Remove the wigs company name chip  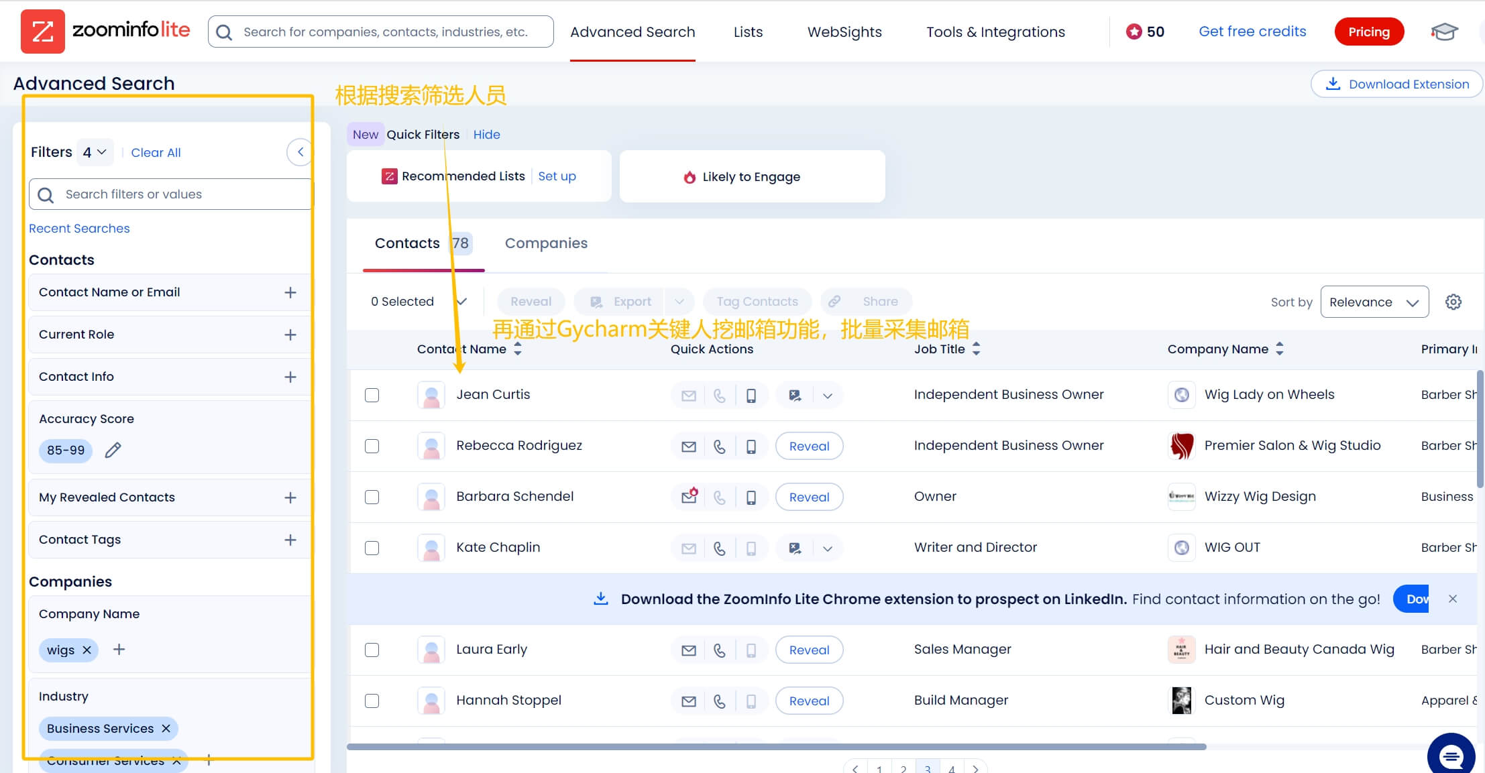click(x=87, y=650)
